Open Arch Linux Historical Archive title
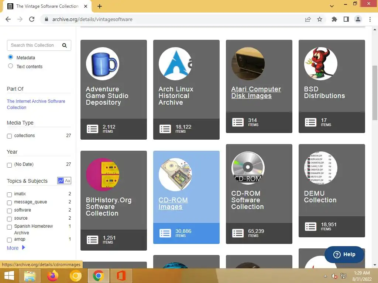This screenshot has height=283, width=378. point(176,95)
